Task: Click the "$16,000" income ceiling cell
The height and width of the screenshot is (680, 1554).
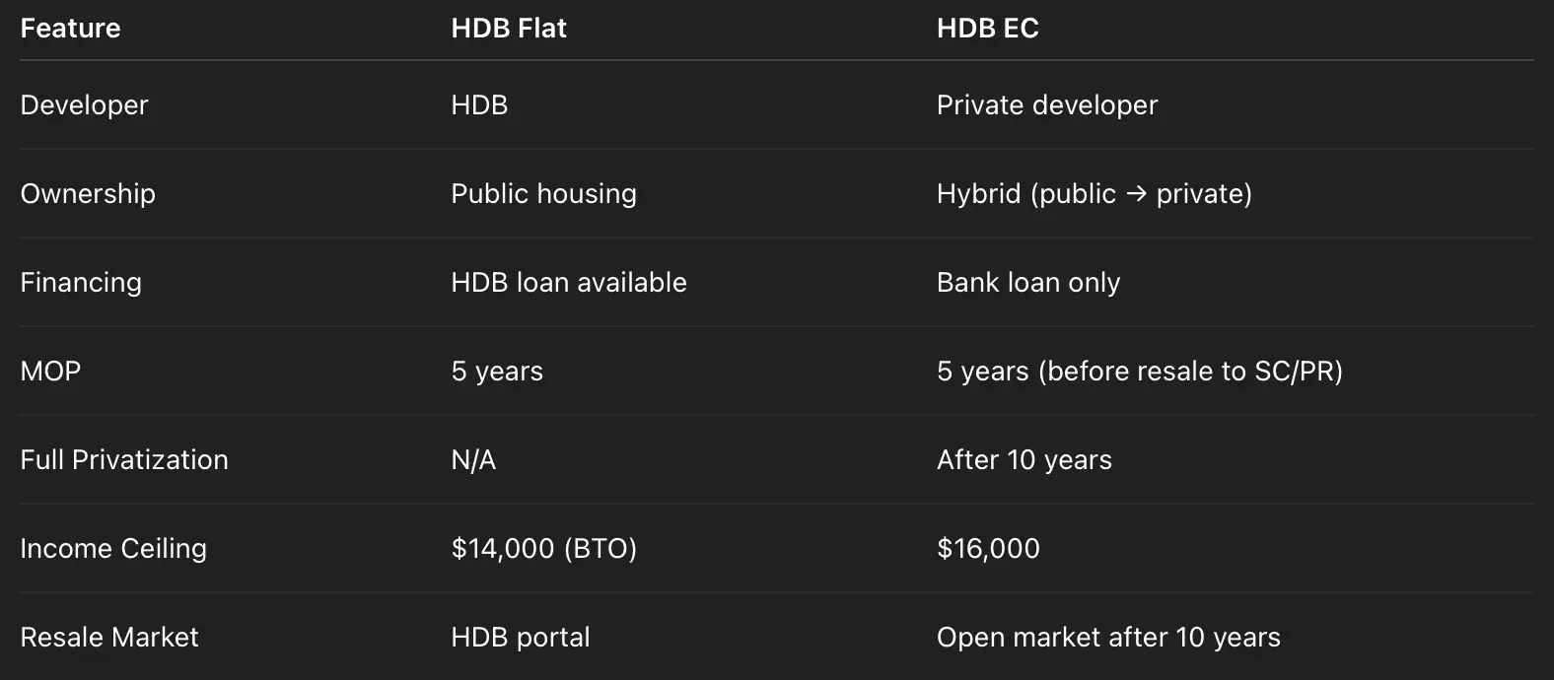Action: pyautogui.click(x=988, y=548)
